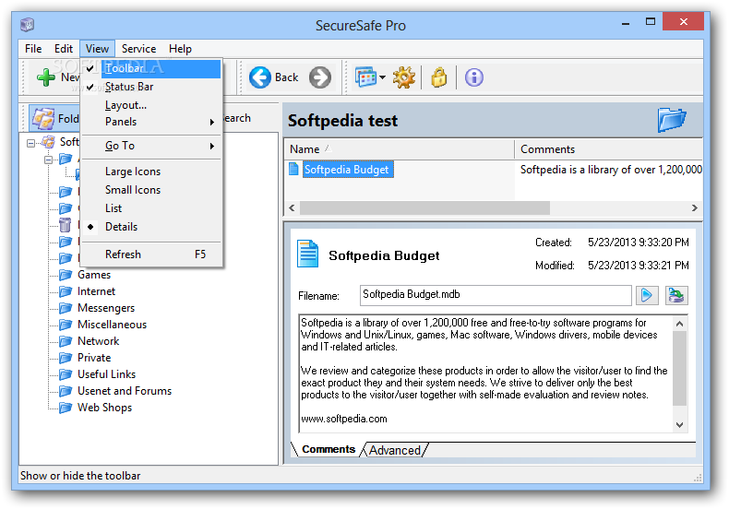Open the Help menu
This screenshot has height=509, width=729.
tap(180, 49)
